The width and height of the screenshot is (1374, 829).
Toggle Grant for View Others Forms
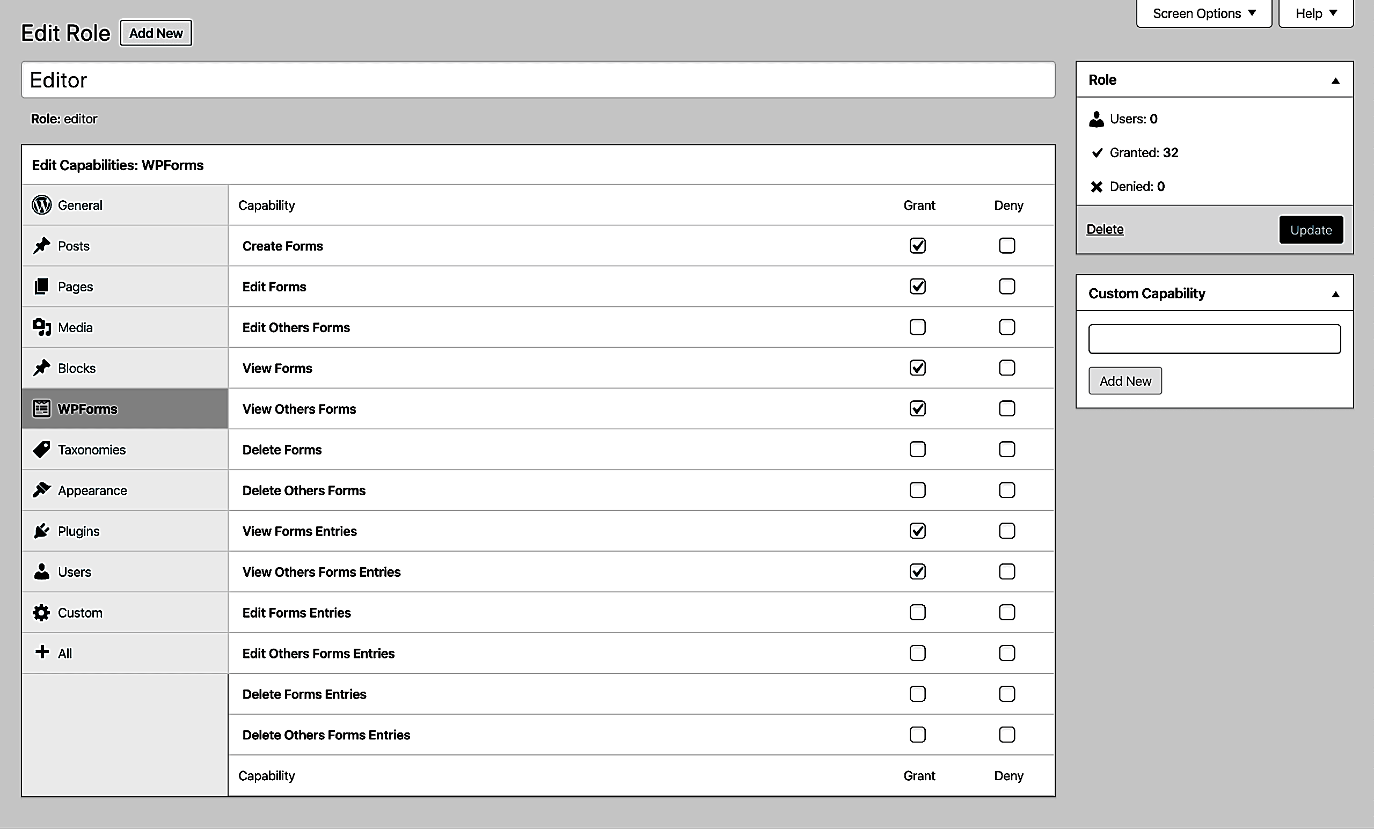[x=917, y=408]
